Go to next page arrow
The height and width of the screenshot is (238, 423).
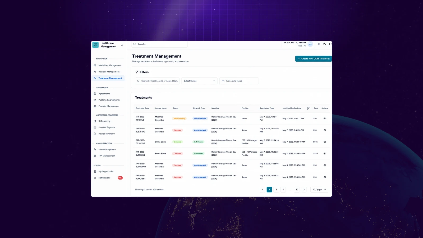304,190
